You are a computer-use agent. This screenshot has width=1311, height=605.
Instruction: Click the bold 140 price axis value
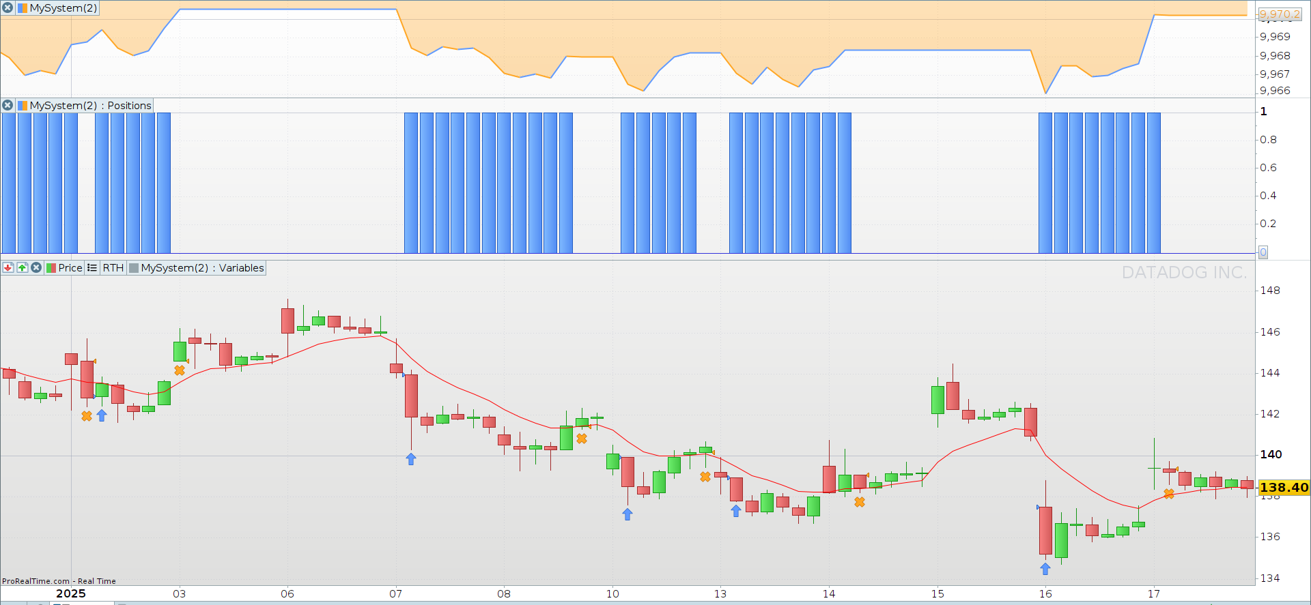pos(1271,454)
